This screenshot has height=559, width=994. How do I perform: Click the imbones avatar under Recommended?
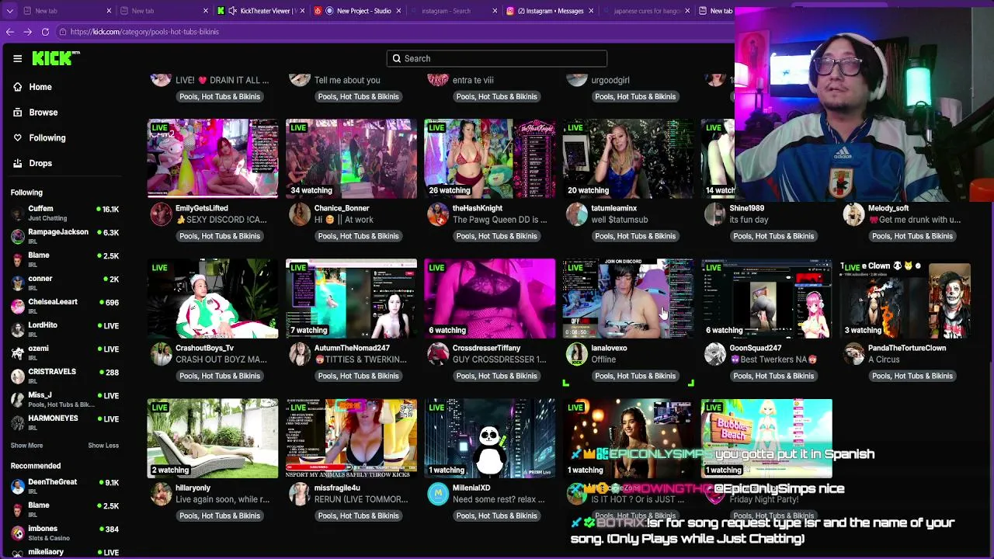click(x=18, y=533)
